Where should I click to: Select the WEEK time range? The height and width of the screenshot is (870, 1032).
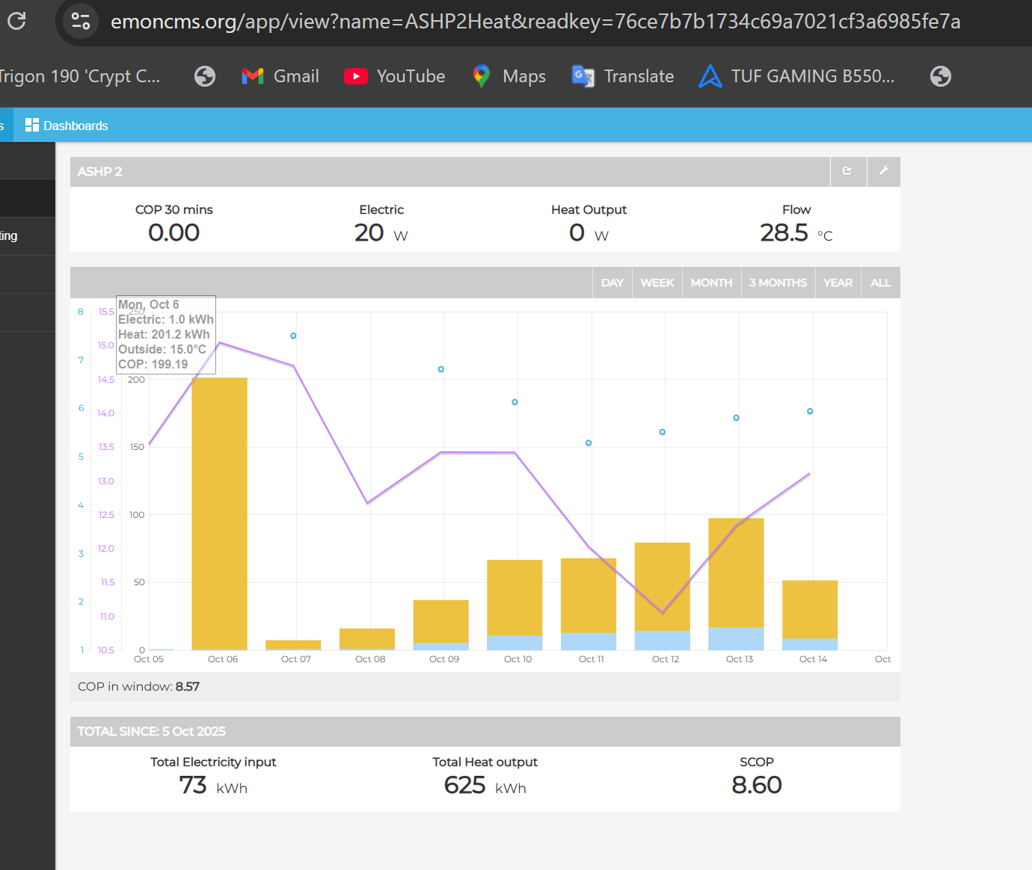pos(657,283)
